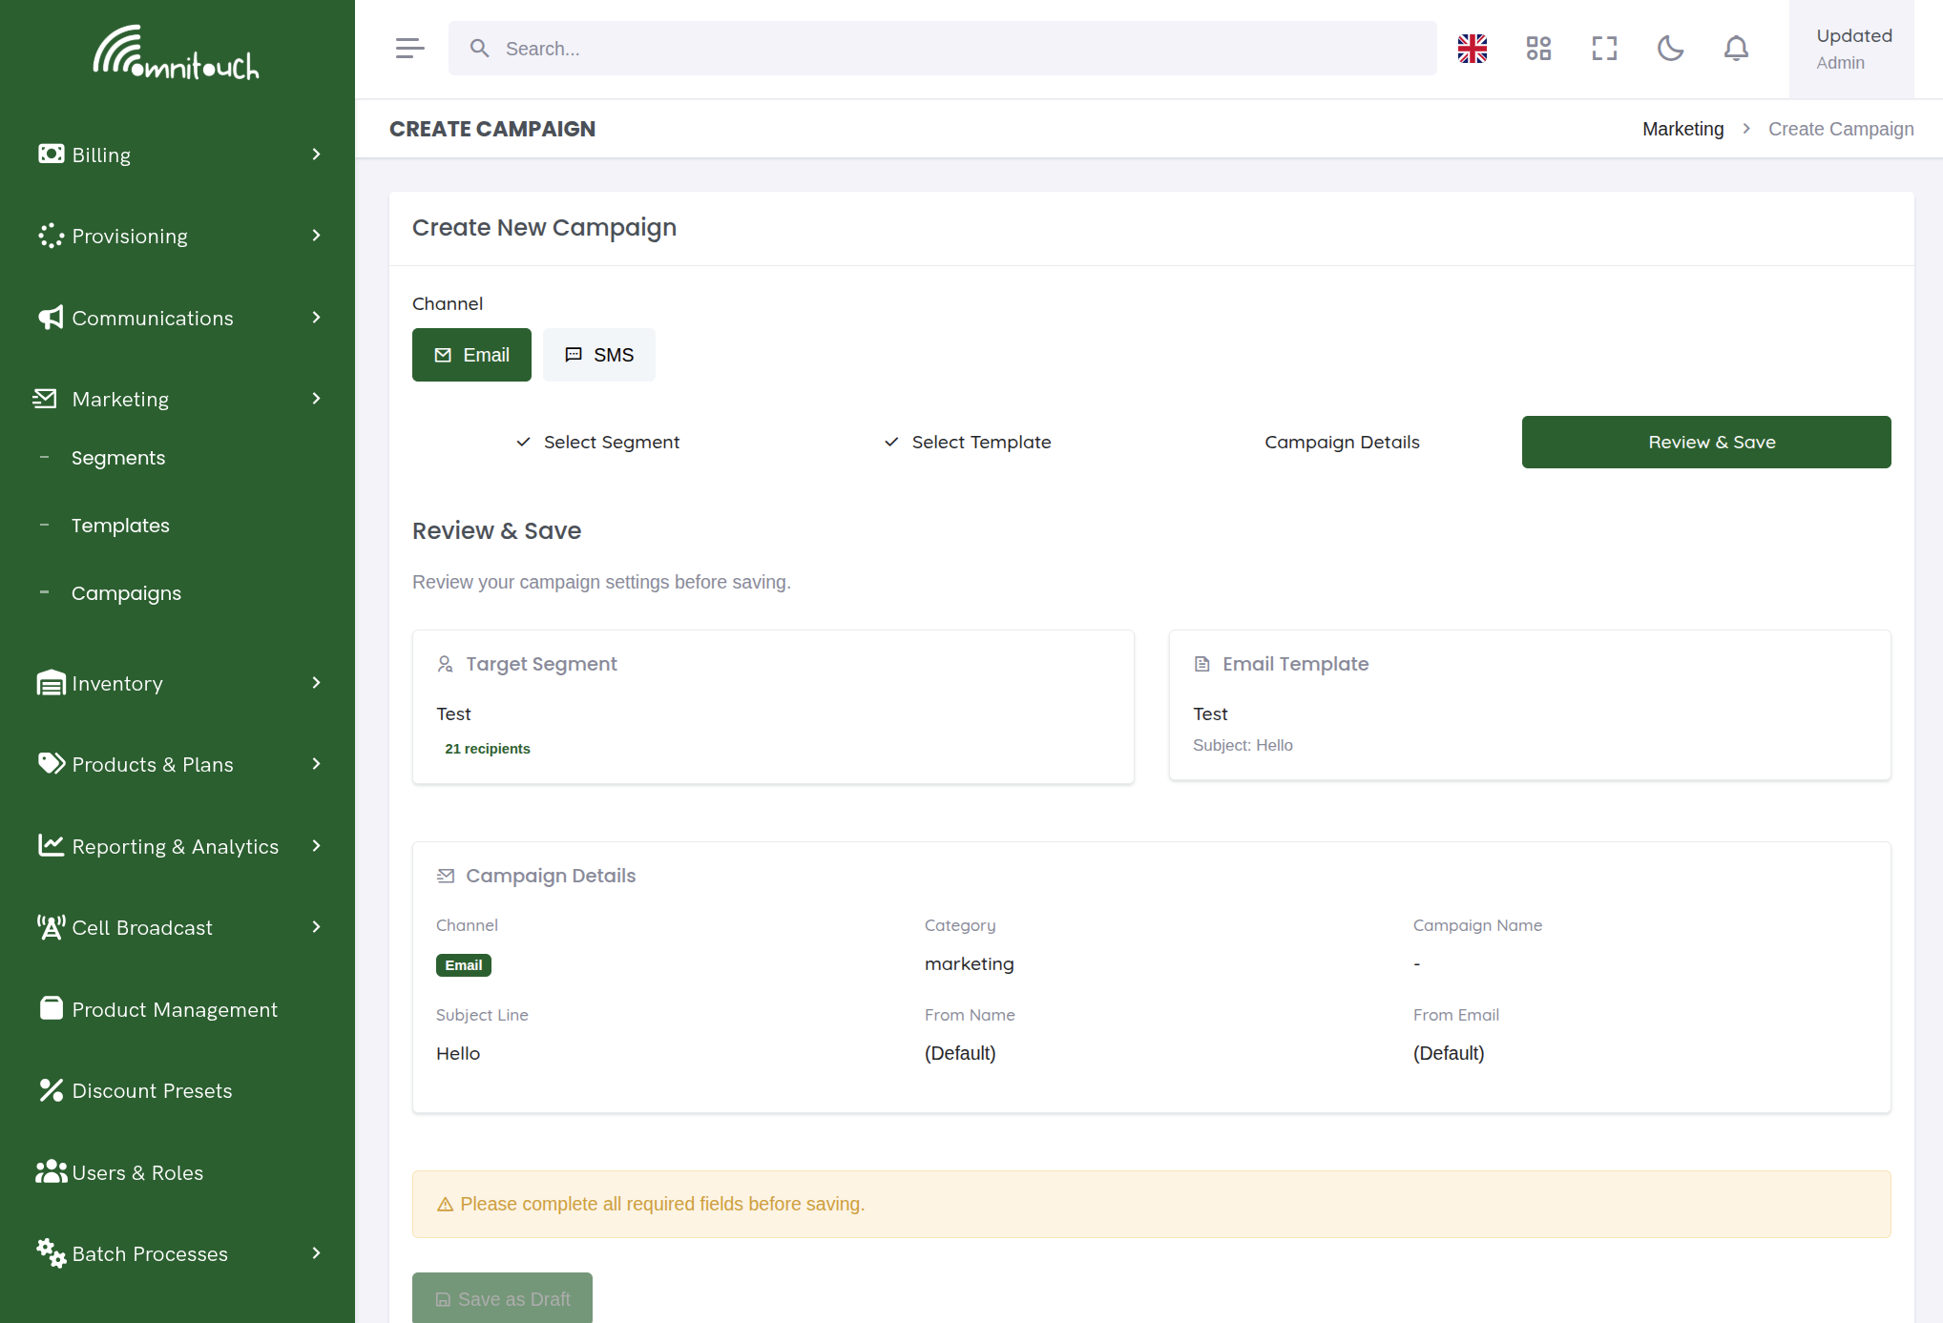This screenshot has height=1323, width=1943.
Task: Open notifications bell icon
Action: click(x=1736, y=49)
